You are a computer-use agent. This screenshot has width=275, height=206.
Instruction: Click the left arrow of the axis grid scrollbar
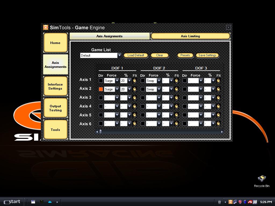tap(97, 131)
